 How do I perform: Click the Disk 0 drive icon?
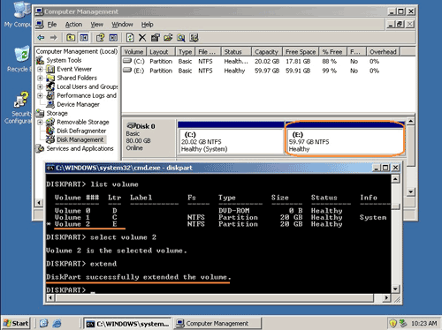click(131, 126)
